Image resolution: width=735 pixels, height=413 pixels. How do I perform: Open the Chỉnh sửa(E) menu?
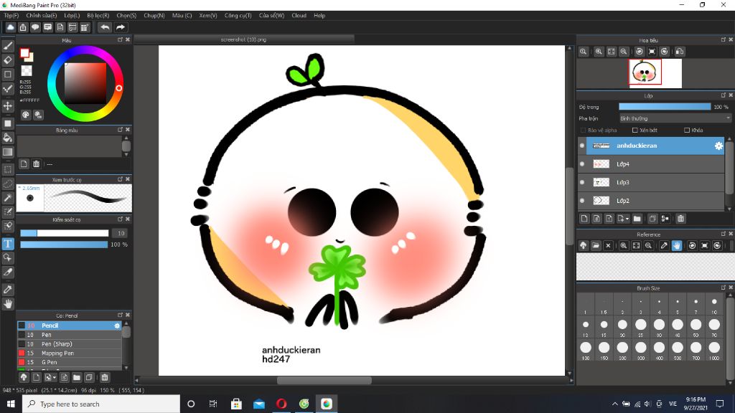pos(41,16)
